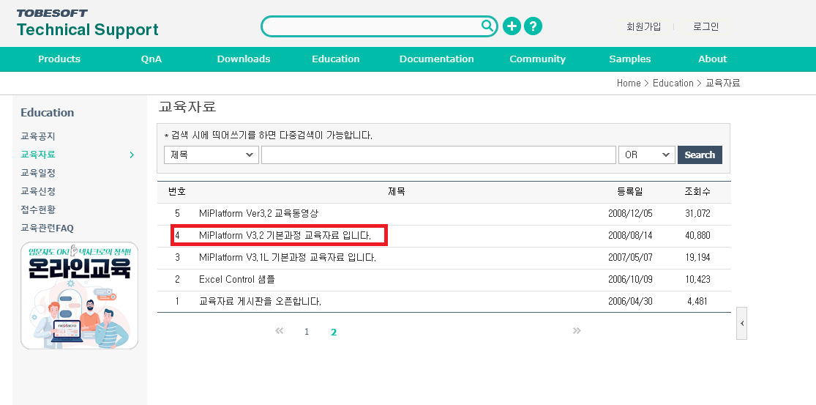
Task: Click date 2007/05/07
Action: (629, 257)
